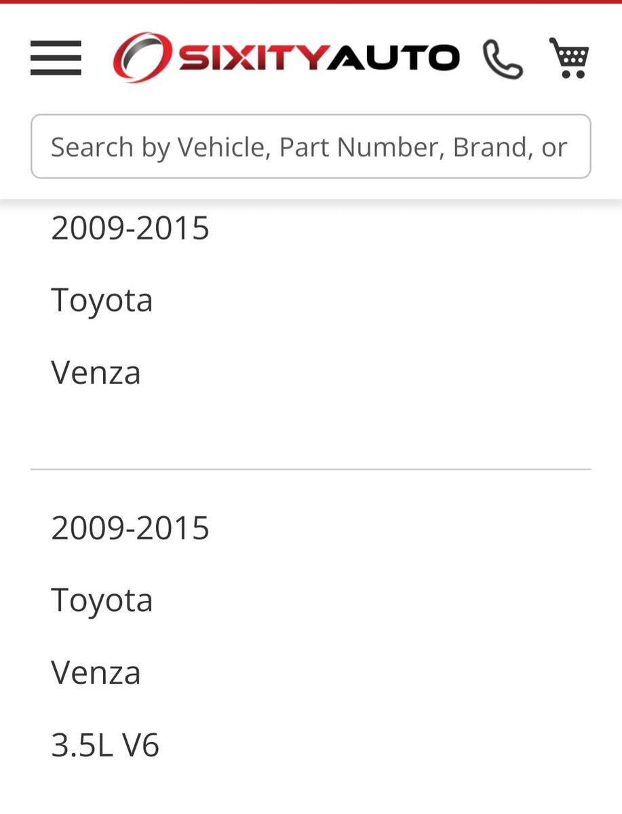Screen dimensions: 622x814
Task: Open the shopping cart
Action: tap(569, 58)
